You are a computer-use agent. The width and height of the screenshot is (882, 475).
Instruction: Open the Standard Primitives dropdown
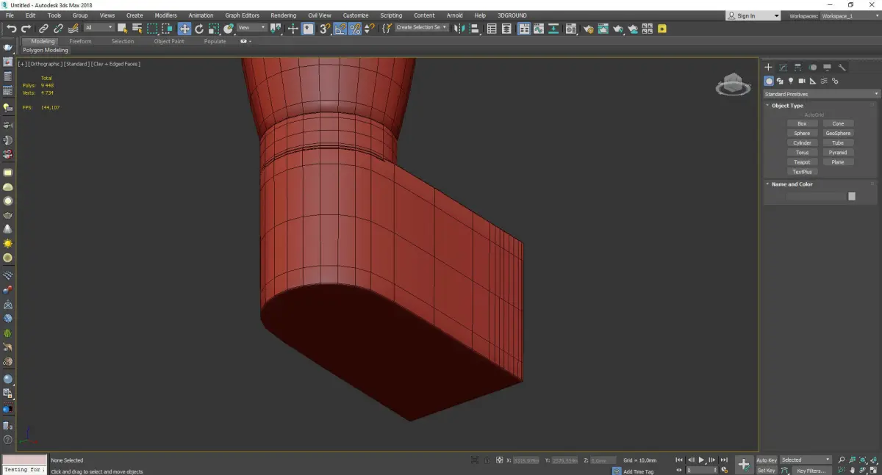point(821,94)
